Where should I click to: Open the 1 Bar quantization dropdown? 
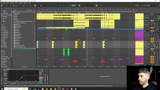(31, 5)
